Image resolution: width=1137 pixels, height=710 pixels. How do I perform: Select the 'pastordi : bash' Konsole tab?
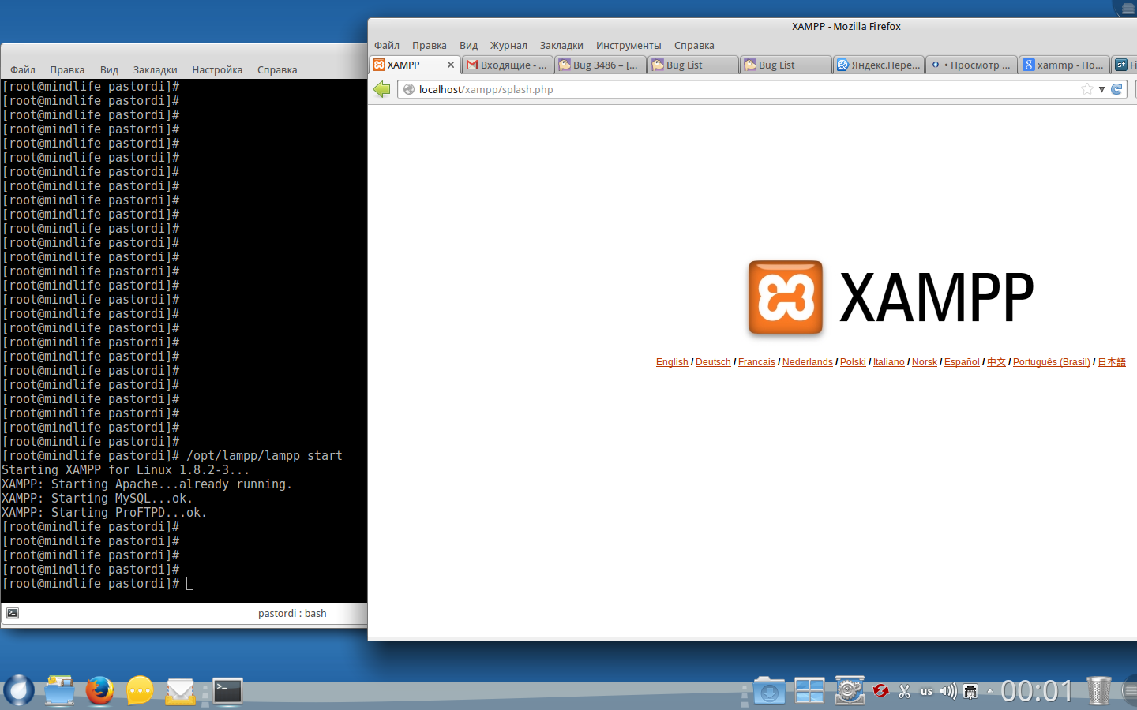click(292, 613)
